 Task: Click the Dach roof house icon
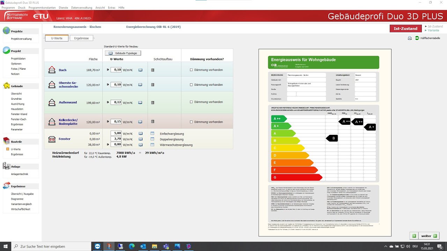[52, 70]
